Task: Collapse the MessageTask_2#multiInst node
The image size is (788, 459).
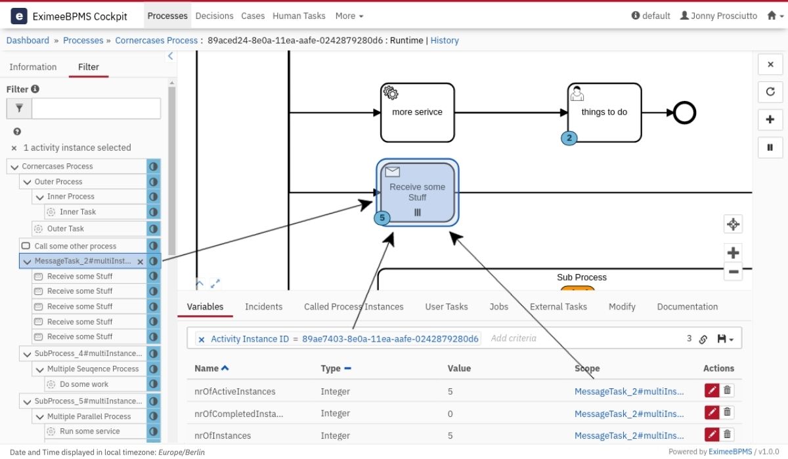Action: 27,261
